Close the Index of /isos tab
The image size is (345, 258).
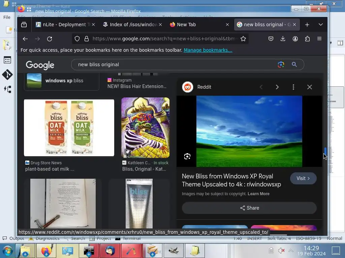pyautogui.click(x=160, y=25)
